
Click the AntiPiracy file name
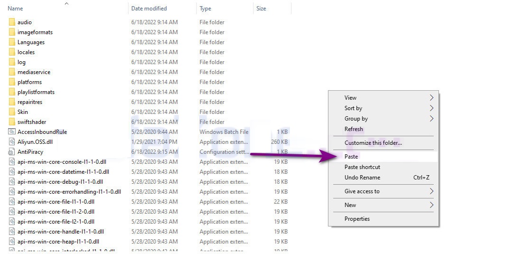[x=30, y=151]
